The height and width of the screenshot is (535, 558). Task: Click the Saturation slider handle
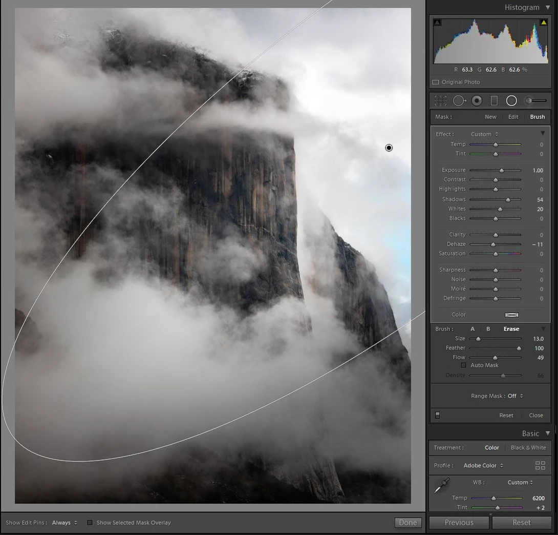(x=496, y=254)
